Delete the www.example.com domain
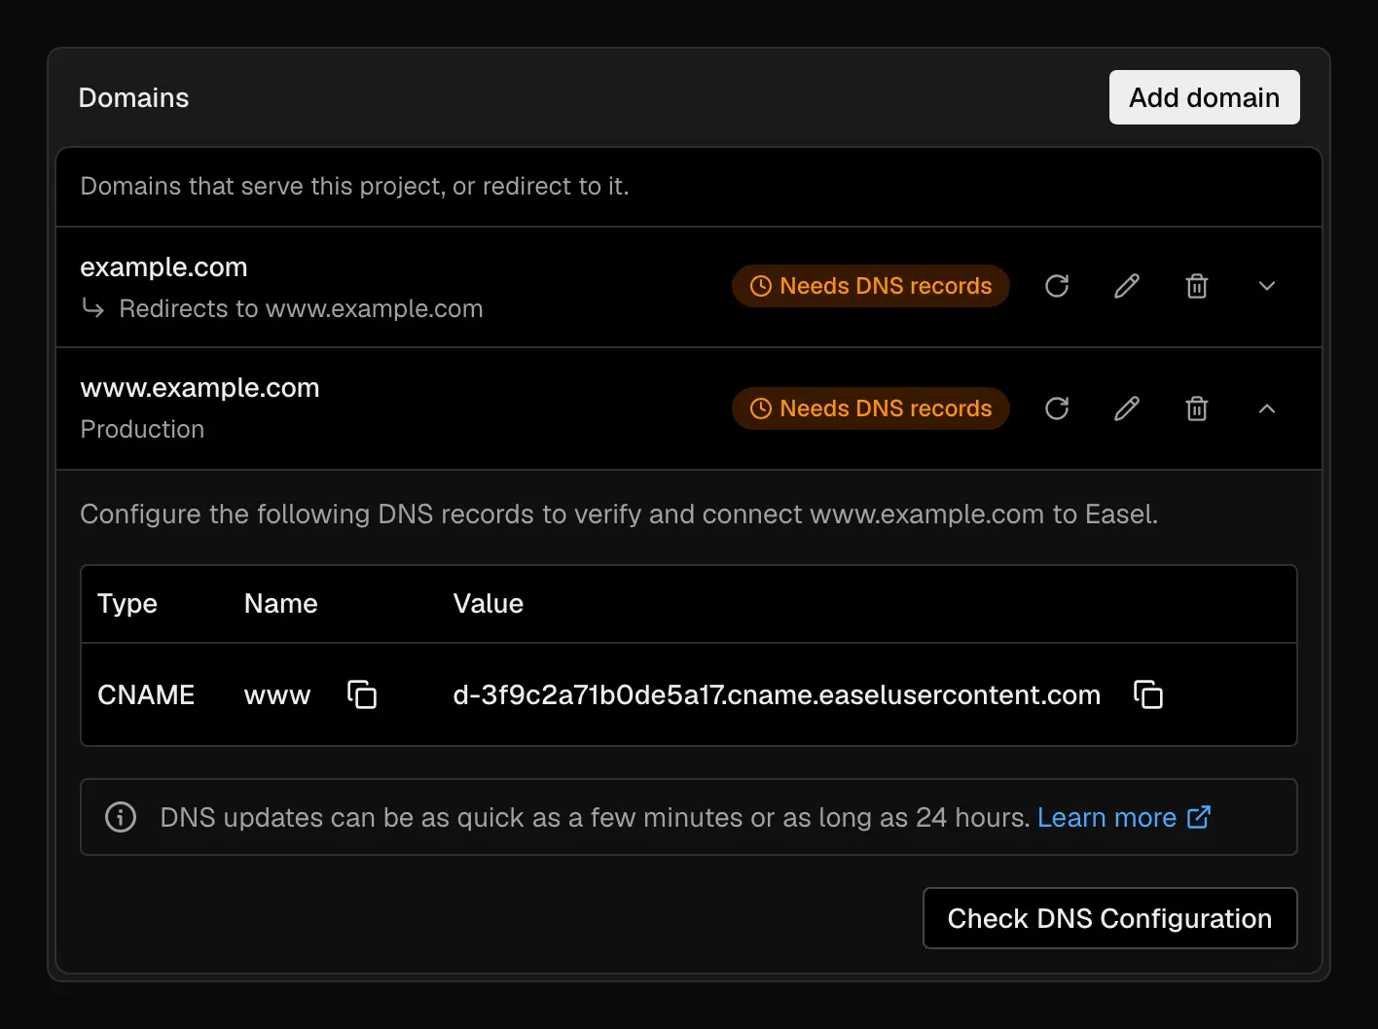The image size is (1378, 1029). click(1197, 408)
